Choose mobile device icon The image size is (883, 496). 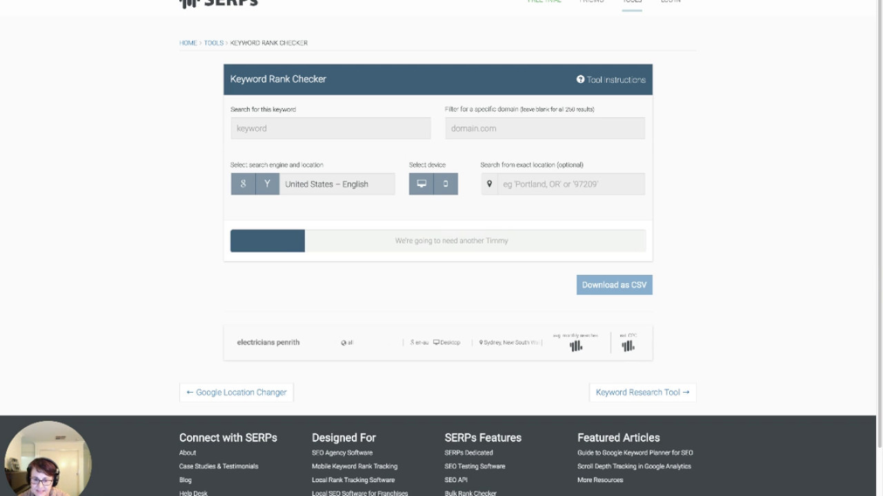coord(446,184)
